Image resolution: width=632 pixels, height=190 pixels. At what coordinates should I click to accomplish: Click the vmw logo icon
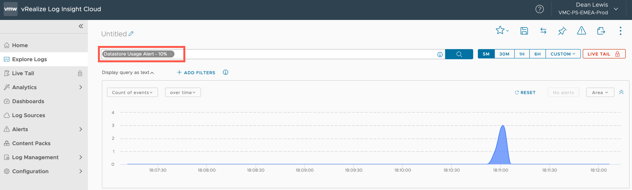[11, 9]
